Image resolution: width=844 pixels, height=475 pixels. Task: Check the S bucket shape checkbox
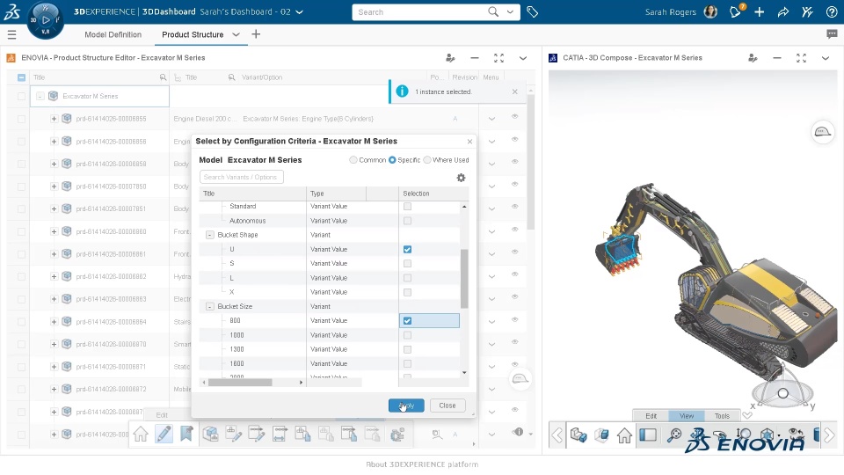(407, 263)
